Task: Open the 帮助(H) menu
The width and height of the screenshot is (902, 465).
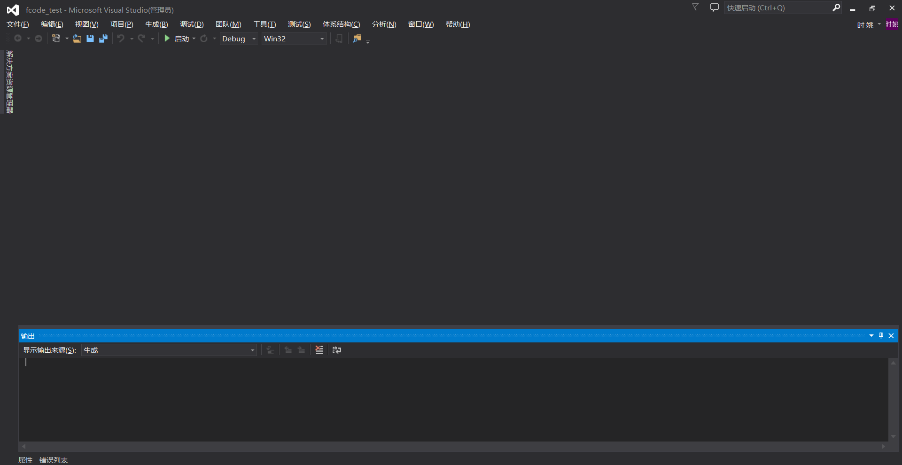Action: pos(458,24)
